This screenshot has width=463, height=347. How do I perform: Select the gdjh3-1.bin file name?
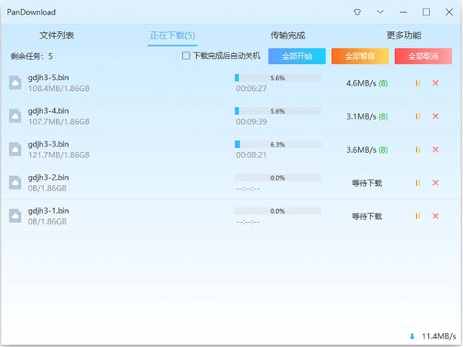[x=49, y=211]
